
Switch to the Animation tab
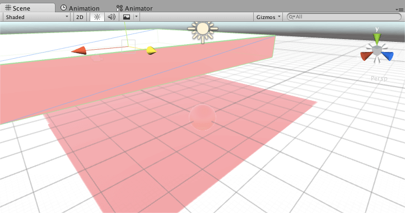[80, 8]
